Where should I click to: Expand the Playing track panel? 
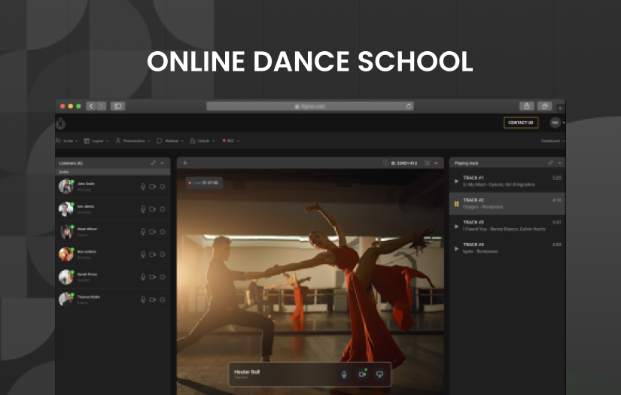click(550, 163)
